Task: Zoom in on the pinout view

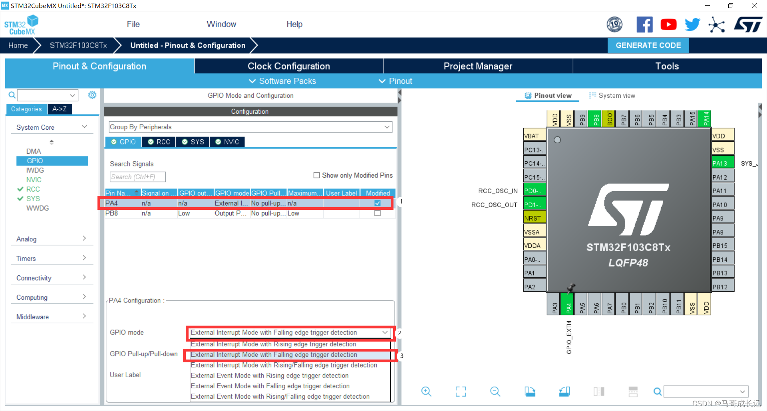Action: (x=426, y=391)
